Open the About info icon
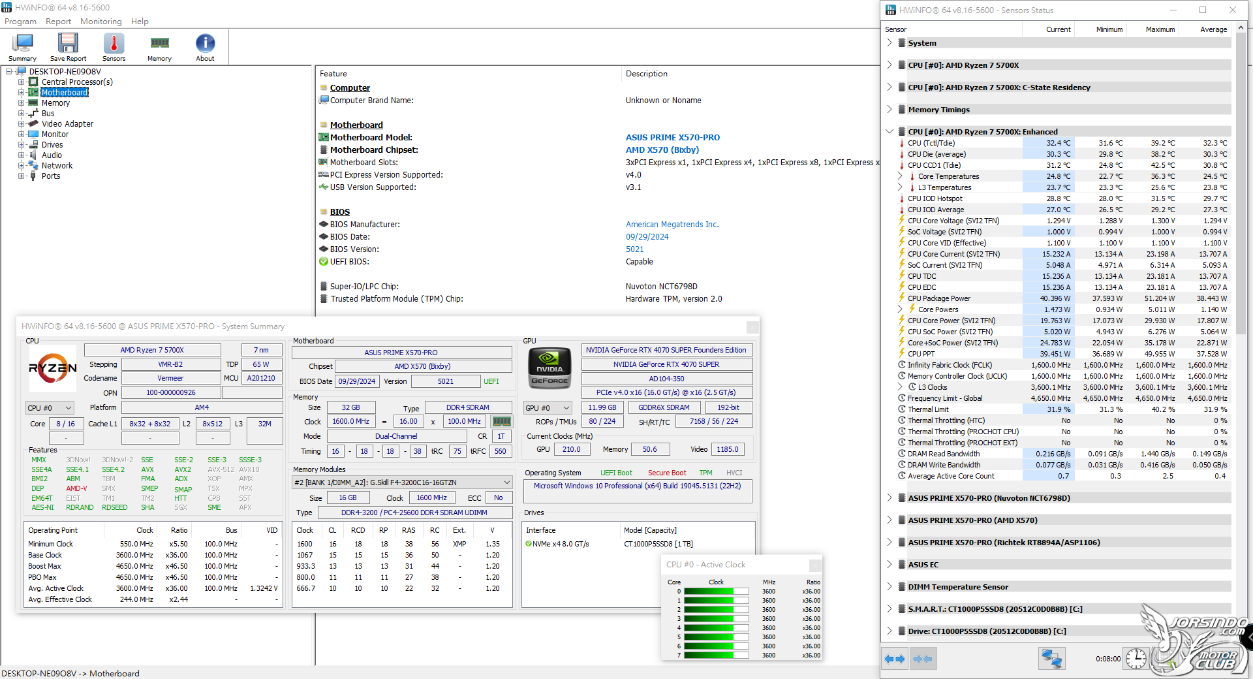The image size is (1253, 679). click(205, 44)
